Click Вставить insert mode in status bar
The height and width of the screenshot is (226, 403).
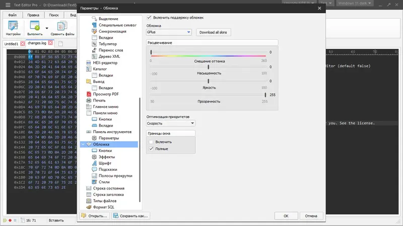pyautogui.click(x=56, y=220)
